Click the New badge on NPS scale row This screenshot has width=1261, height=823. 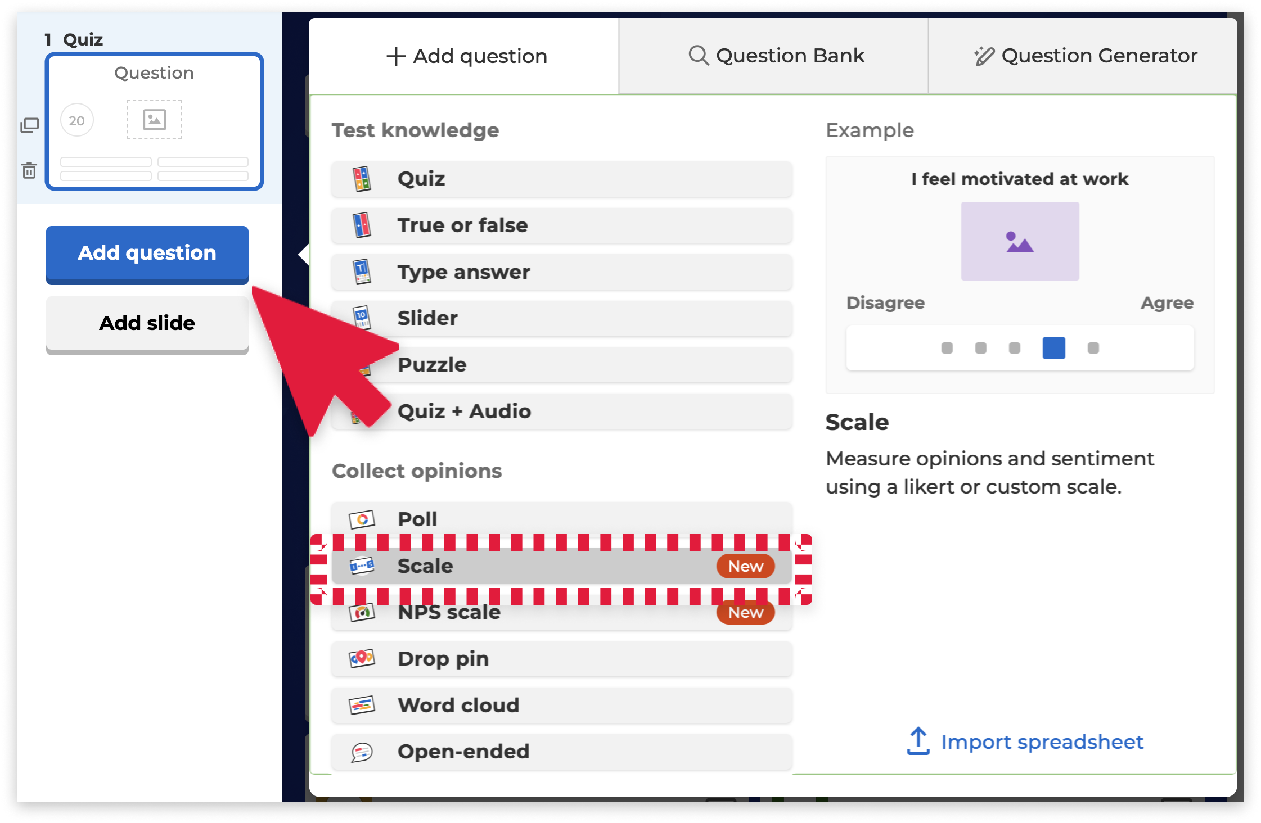click(745, 612)
